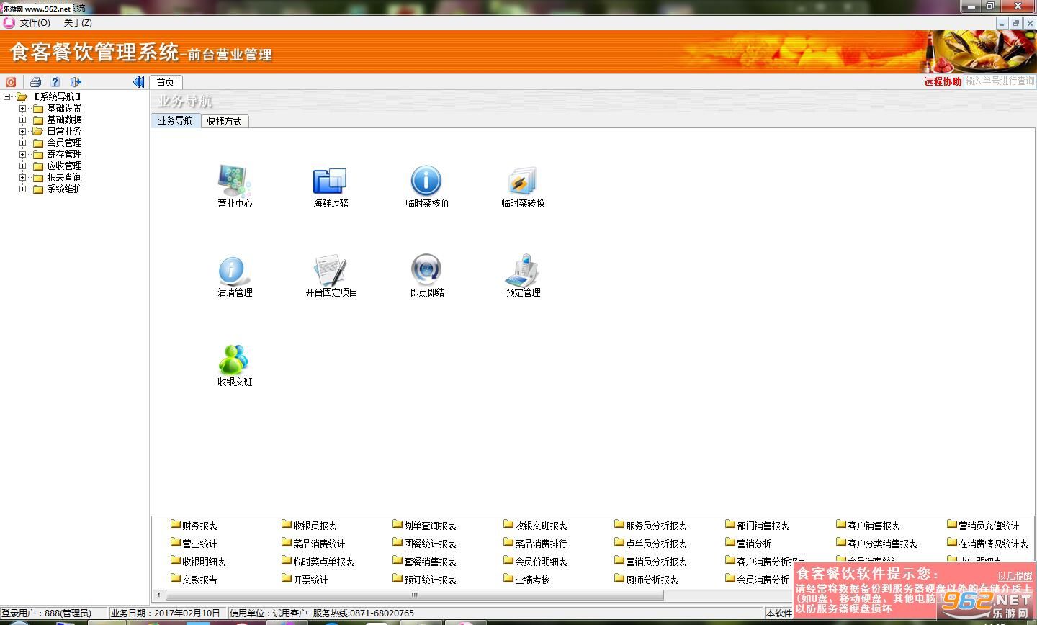
Task: Switch to the 快捷方式 tab
Action: [225, 121]
